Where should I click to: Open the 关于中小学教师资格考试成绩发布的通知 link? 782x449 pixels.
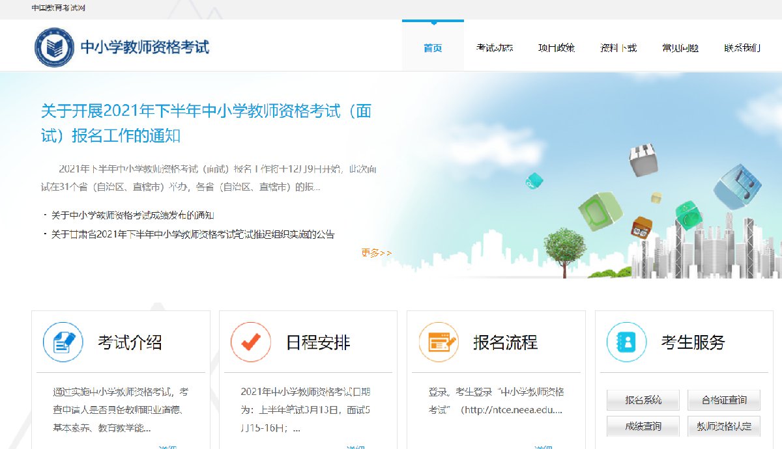[x=132, y=215]
